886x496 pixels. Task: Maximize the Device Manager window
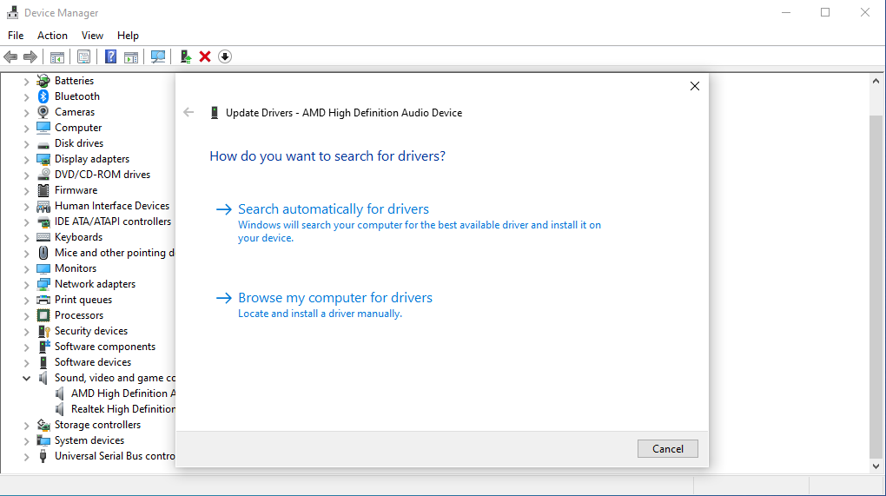825,12
